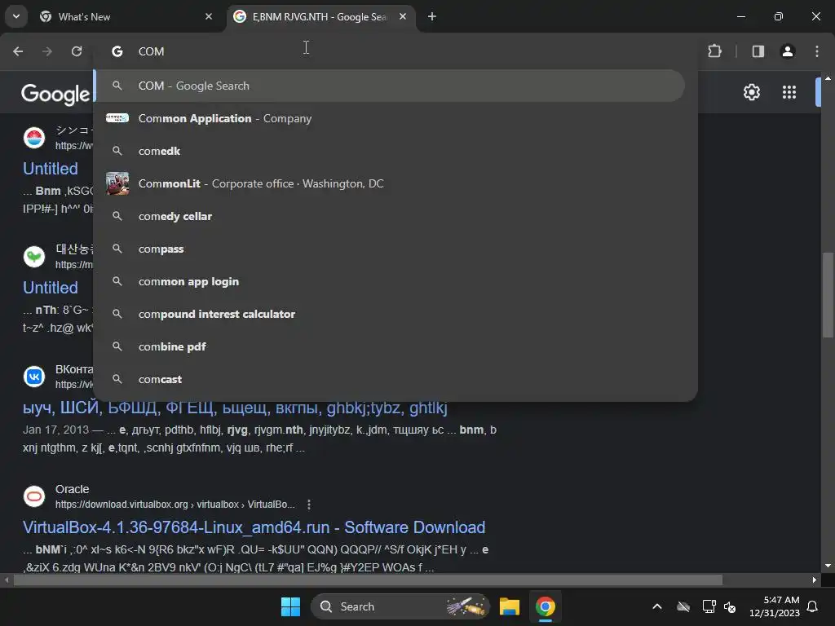Open the Google apps grid
This screenshot has height=626, width=835.
[789, 92]
